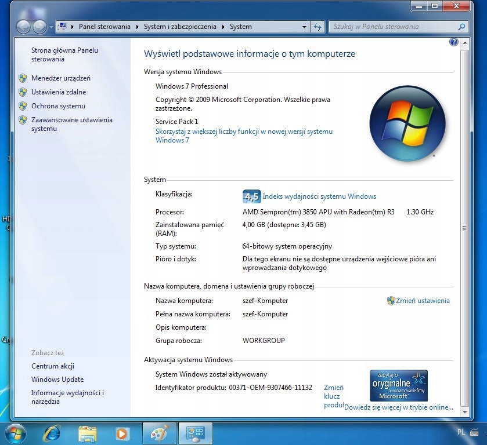This screenshot has width=487, height=445.
Task: Click the Windows 7 Professional edition text
Action: (192, 86)
